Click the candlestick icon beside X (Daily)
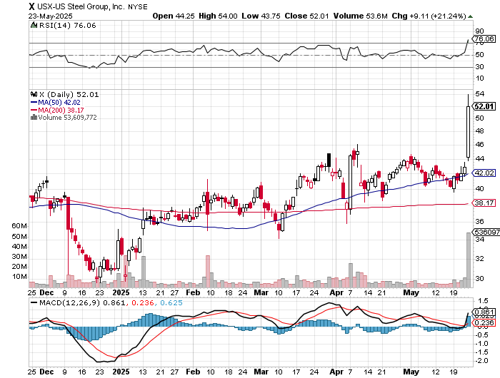 (34, 94)
